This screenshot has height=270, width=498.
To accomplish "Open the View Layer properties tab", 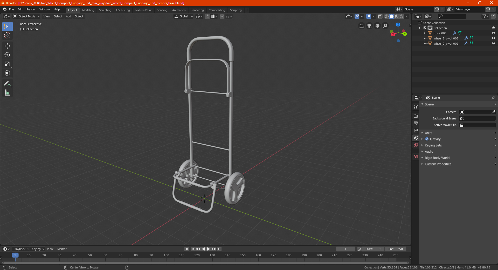I will (x=416, y=130).
